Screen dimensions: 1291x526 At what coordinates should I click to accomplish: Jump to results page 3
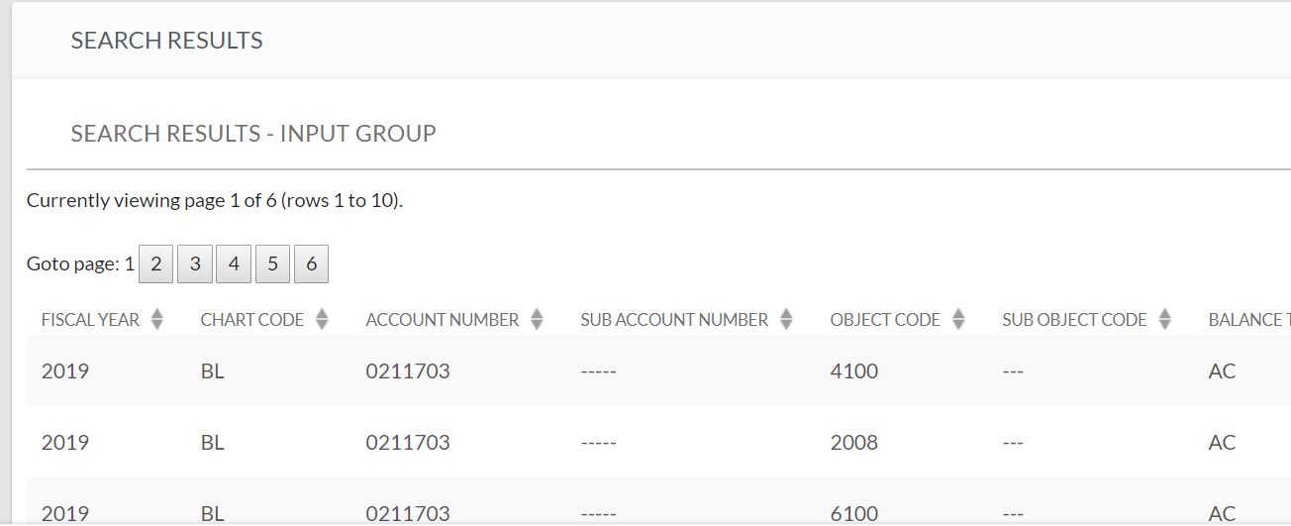click(x=195, y=264)
